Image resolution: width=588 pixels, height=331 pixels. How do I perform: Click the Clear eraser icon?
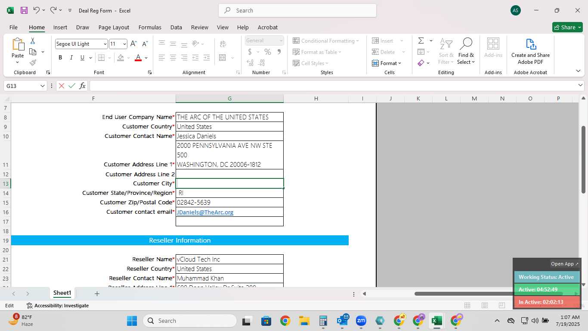click(421, 63)
